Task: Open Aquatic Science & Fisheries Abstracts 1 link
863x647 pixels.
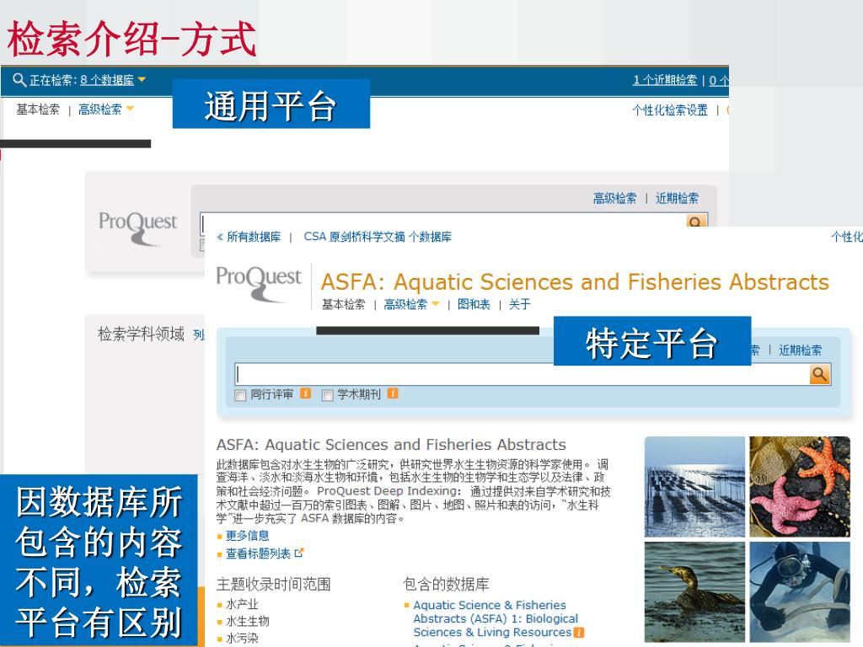Action: pyautogui.click(x=496, y=618)
